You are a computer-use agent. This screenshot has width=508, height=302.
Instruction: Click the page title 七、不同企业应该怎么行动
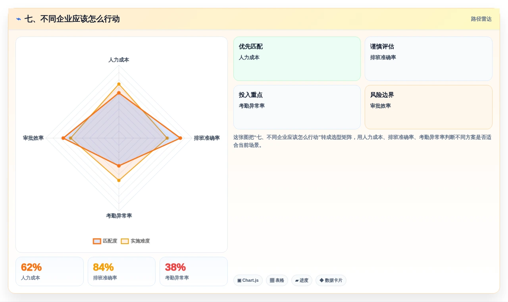[x=72, y=19]
